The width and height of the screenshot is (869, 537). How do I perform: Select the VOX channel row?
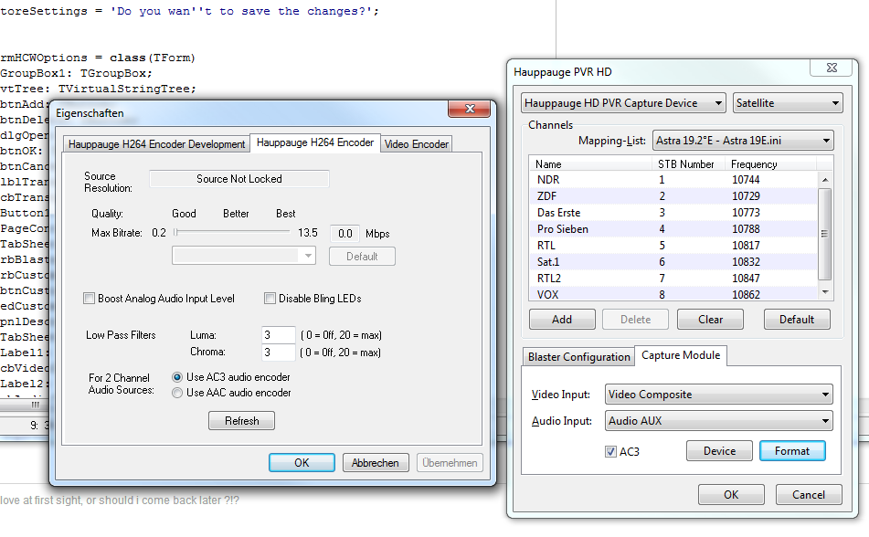click(x=673, y=294)
